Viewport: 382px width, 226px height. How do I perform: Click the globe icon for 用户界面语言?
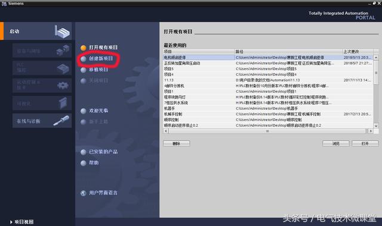coord(84,193)
